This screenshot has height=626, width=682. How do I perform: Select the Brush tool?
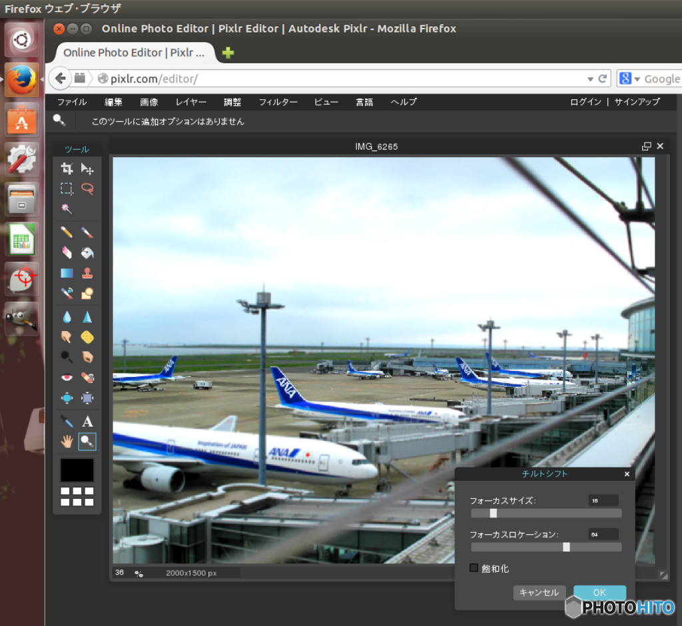(87, 232)
